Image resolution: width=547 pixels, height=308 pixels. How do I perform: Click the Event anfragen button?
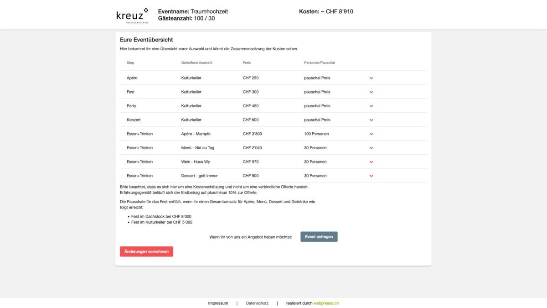(319, 236)
